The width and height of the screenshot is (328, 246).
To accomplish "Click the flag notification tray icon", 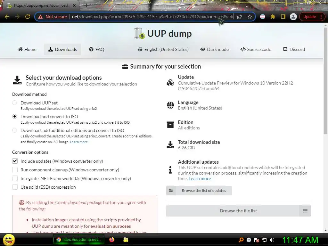I will click(257, 240).
